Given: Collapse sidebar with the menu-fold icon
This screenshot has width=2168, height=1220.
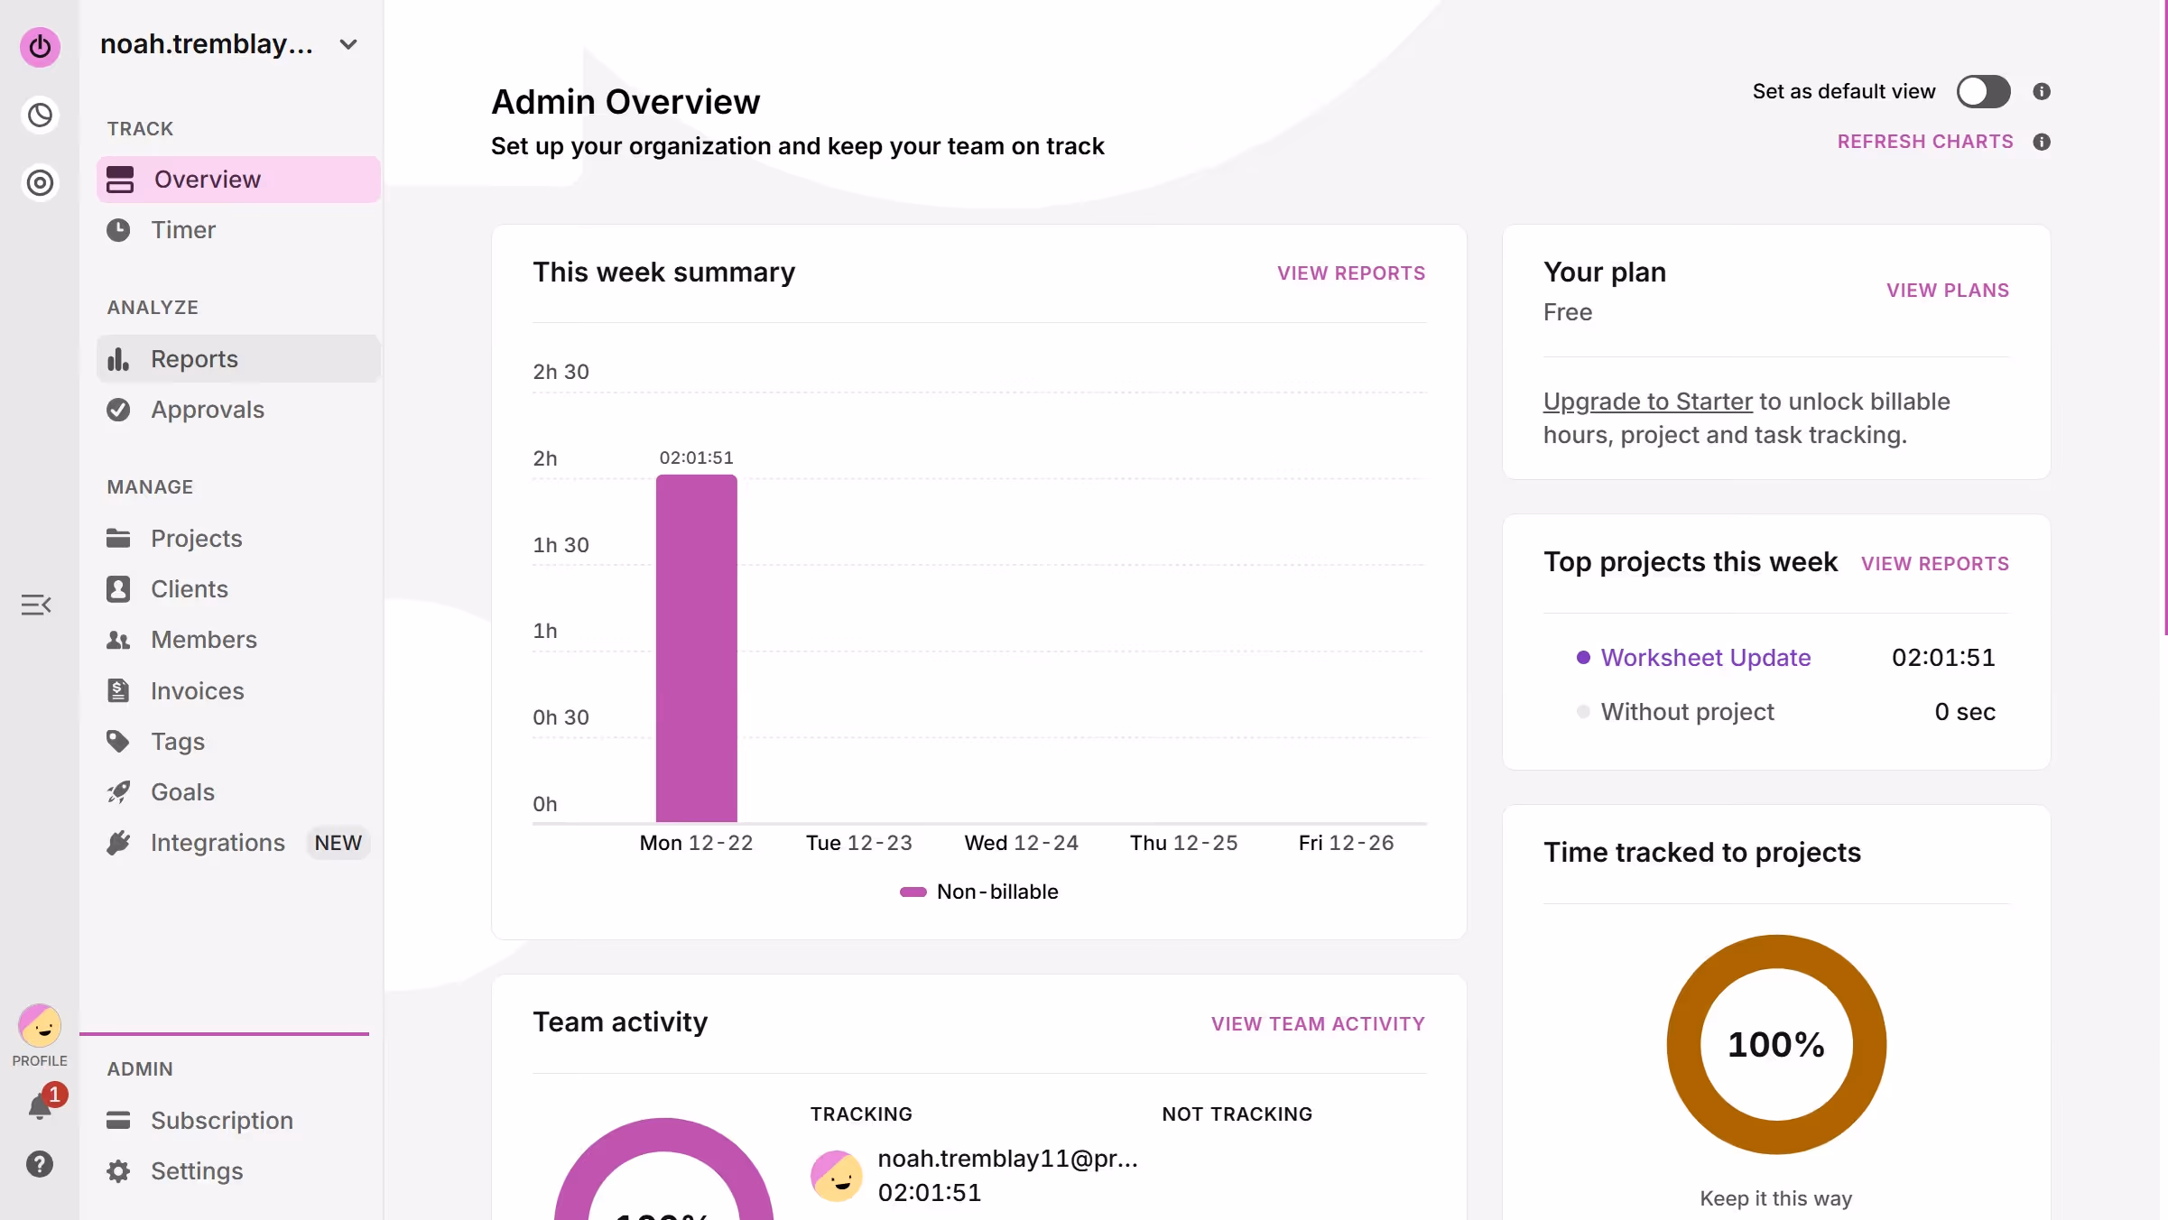Looking at the screenshot, I should [36, 605].
